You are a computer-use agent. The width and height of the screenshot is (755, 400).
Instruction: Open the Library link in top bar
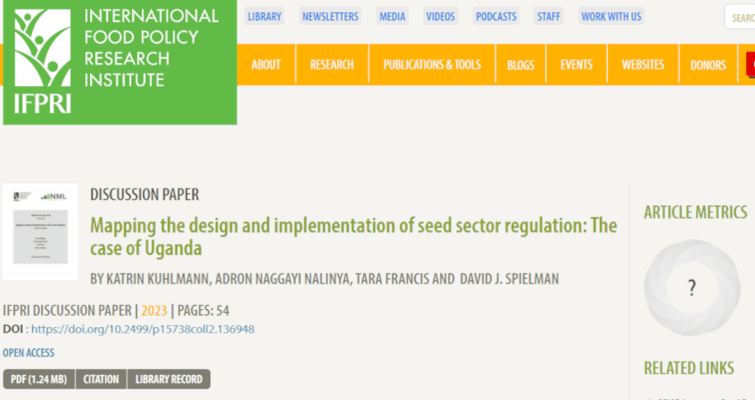click(x=264, y=16)
